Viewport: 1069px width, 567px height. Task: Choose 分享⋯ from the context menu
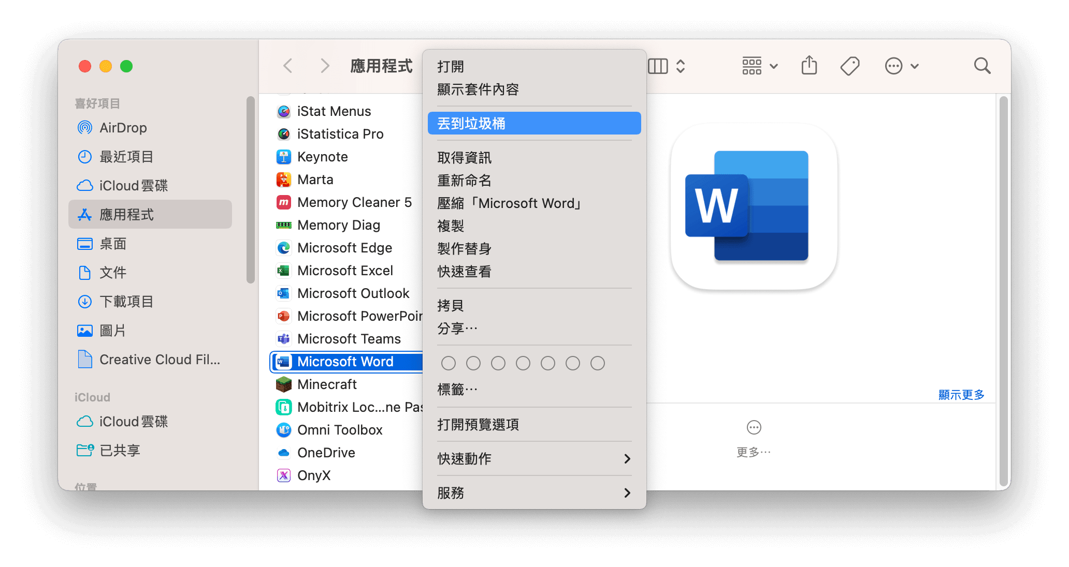534,329
